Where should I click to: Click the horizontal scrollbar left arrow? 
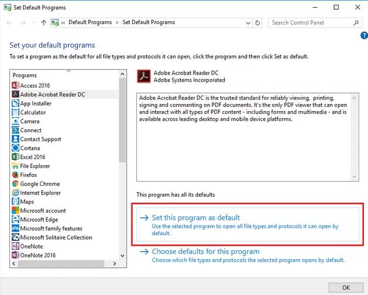pos(14,263)
